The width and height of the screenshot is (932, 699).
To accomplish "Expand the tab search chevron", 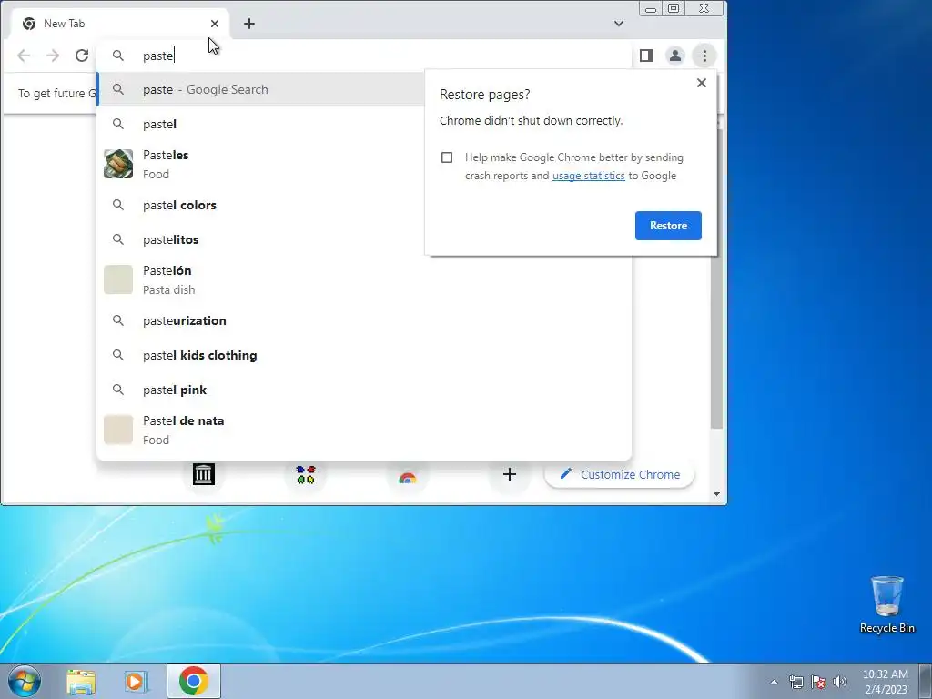I will click(x=619, y=24).
